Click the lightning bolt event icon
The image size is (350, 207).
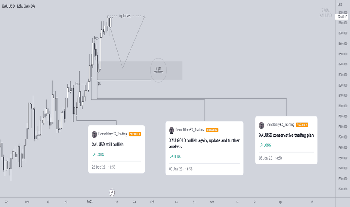pyautogui.click(x=112, y=192)
